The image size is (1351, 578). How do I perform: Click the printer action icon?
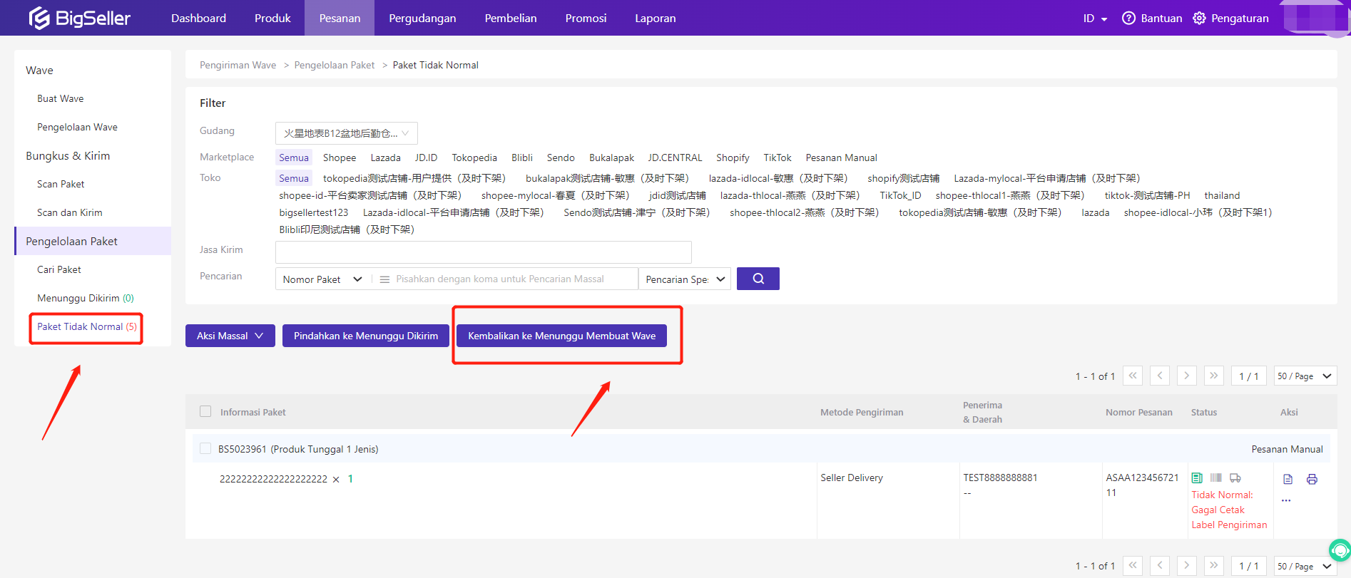(x=1312, y=479)
